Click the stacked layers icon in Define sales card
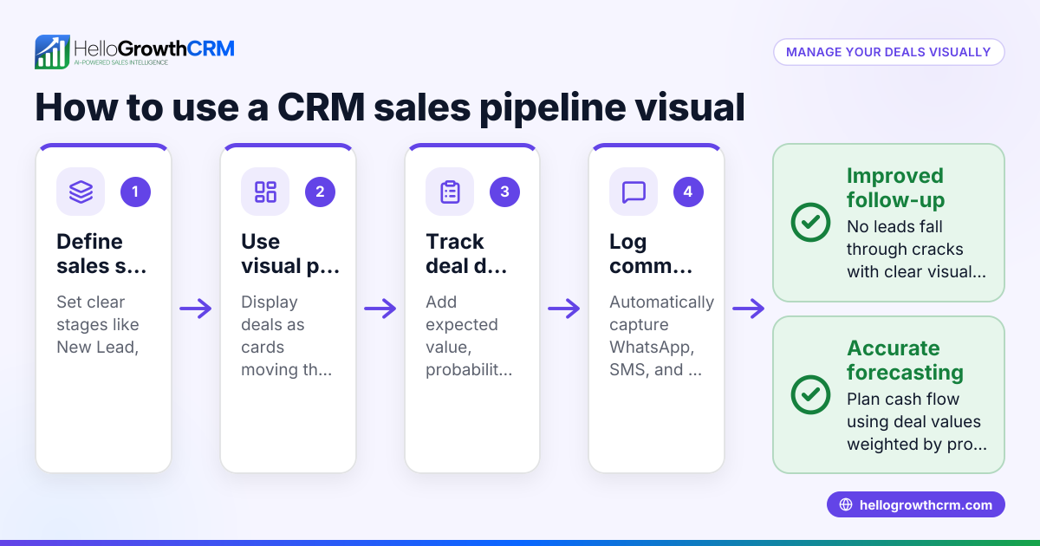The image size is (1040, 546). coord(81,192)
